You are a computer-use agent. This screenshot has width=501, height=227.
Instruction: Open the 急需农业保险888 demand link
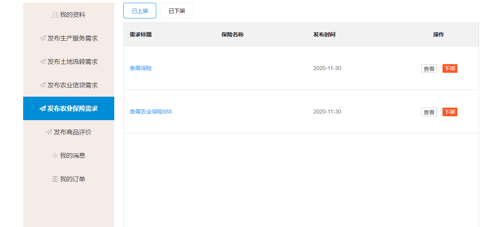coord(151,112)
